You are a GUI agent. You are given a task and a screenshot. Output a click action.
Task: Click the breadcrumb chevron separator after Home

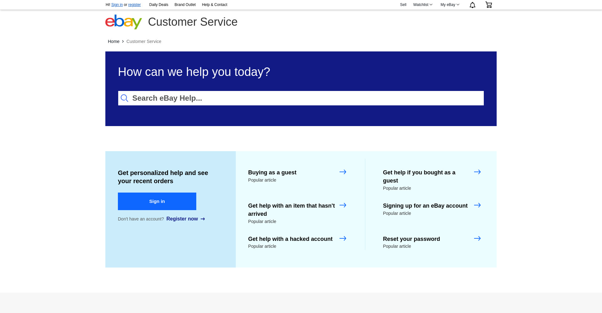tap(123, 41)
